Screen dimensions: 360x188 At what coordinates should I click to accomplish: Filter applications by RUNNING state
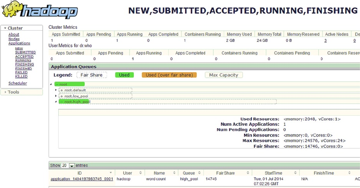coord(23,60)
